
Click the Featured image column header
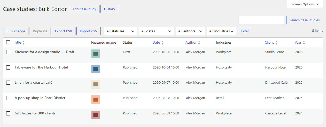pyautogui.click(x=104, y=43)
